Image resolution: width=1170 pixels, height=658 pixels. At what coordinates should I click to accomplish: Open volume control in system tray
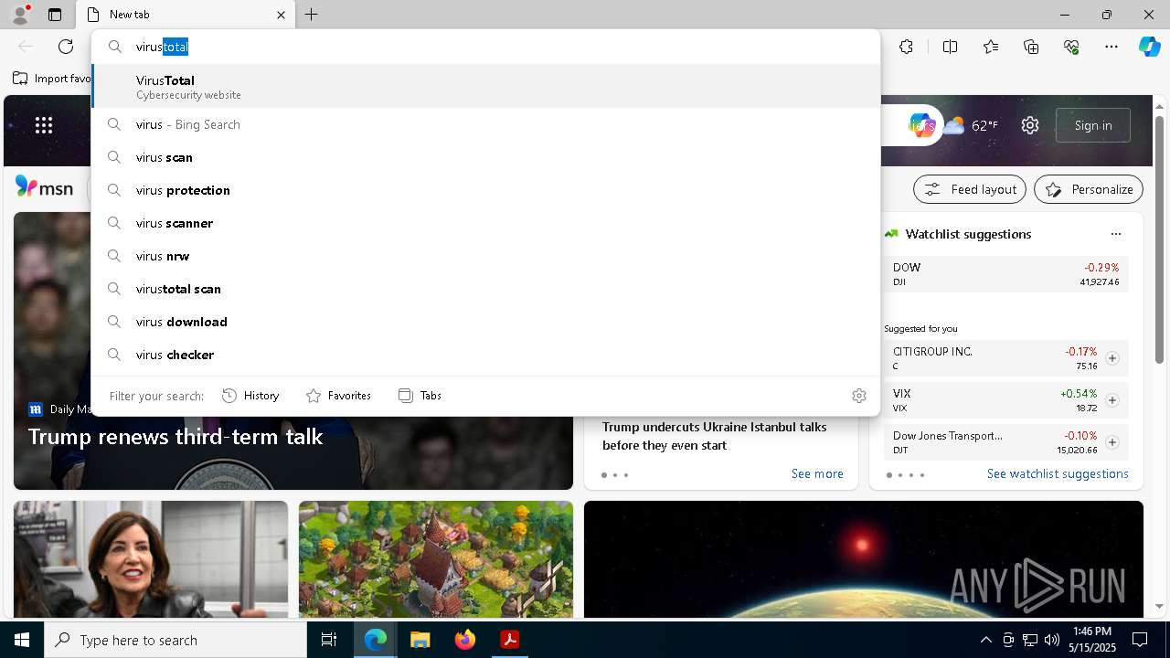[x=1051, y=640]
